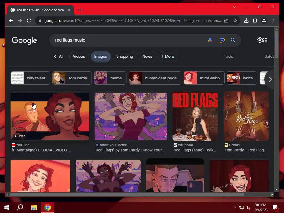Open the Tools filter options
284x213 pixels.
point(228,56)
